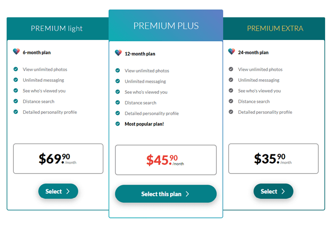Click the red $45.90 per month price box

point(166,160)
